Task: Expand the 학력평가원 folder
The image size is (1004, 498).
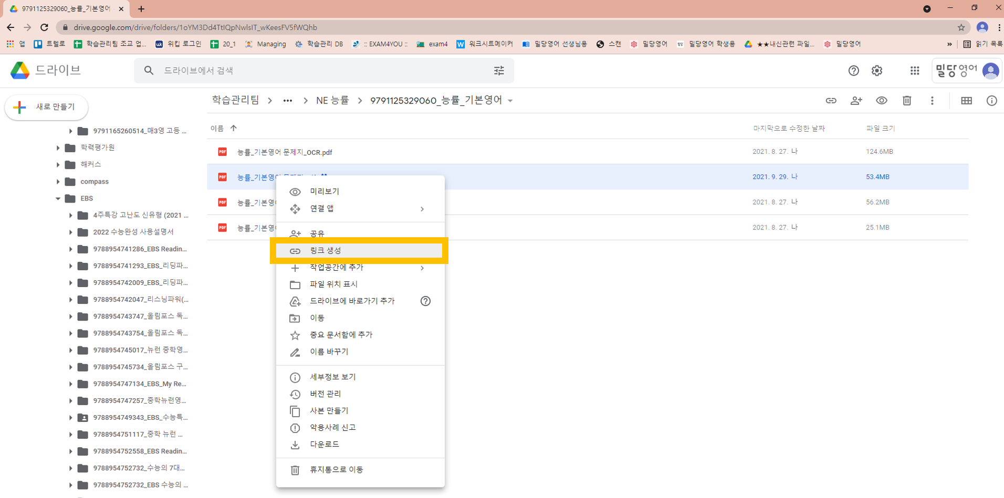Action: pyautogui.click(x=58, y=148)
